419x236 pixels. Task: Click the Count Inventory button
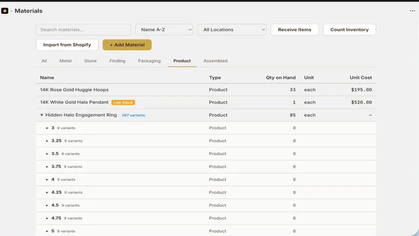point(349,30)
